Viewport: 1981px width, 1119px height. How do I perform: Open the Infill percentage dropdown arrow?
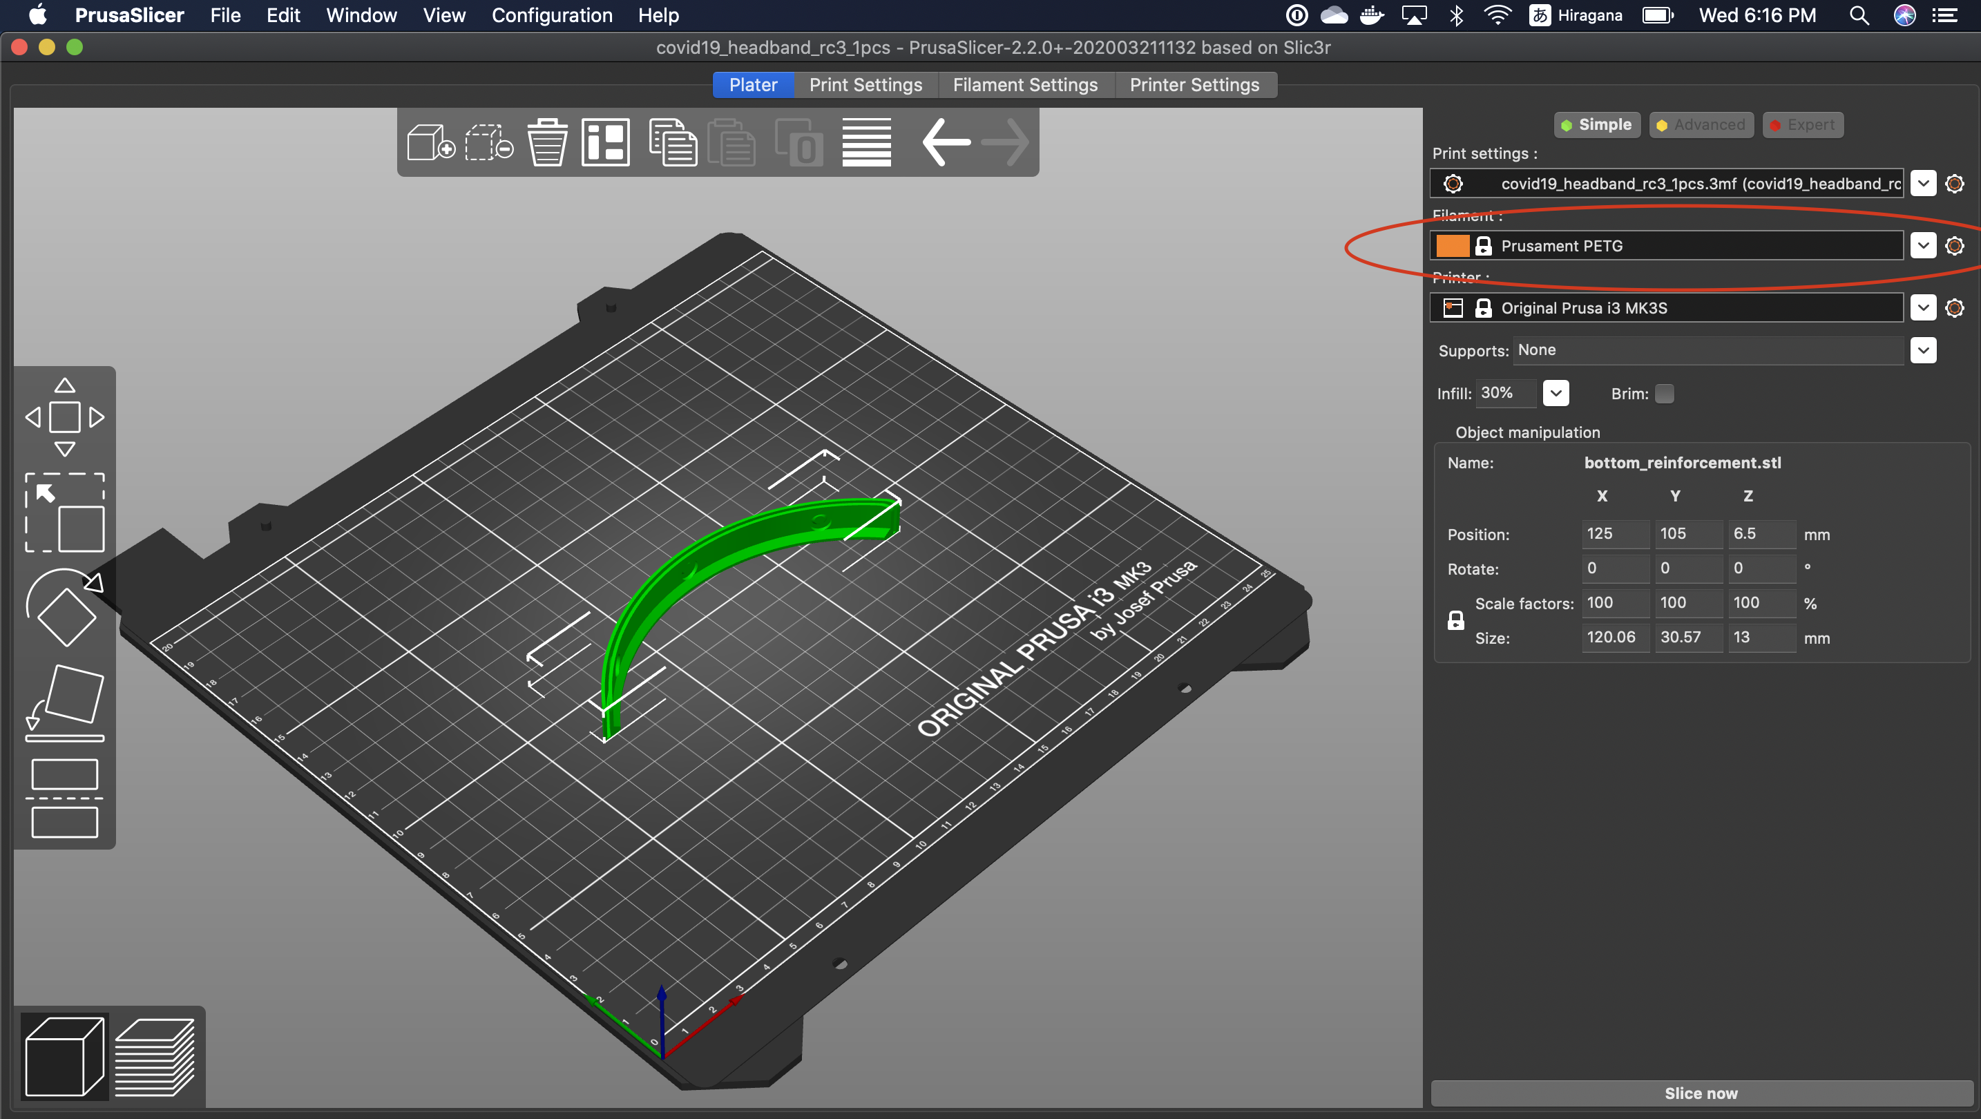click(x=1556, y=393)
